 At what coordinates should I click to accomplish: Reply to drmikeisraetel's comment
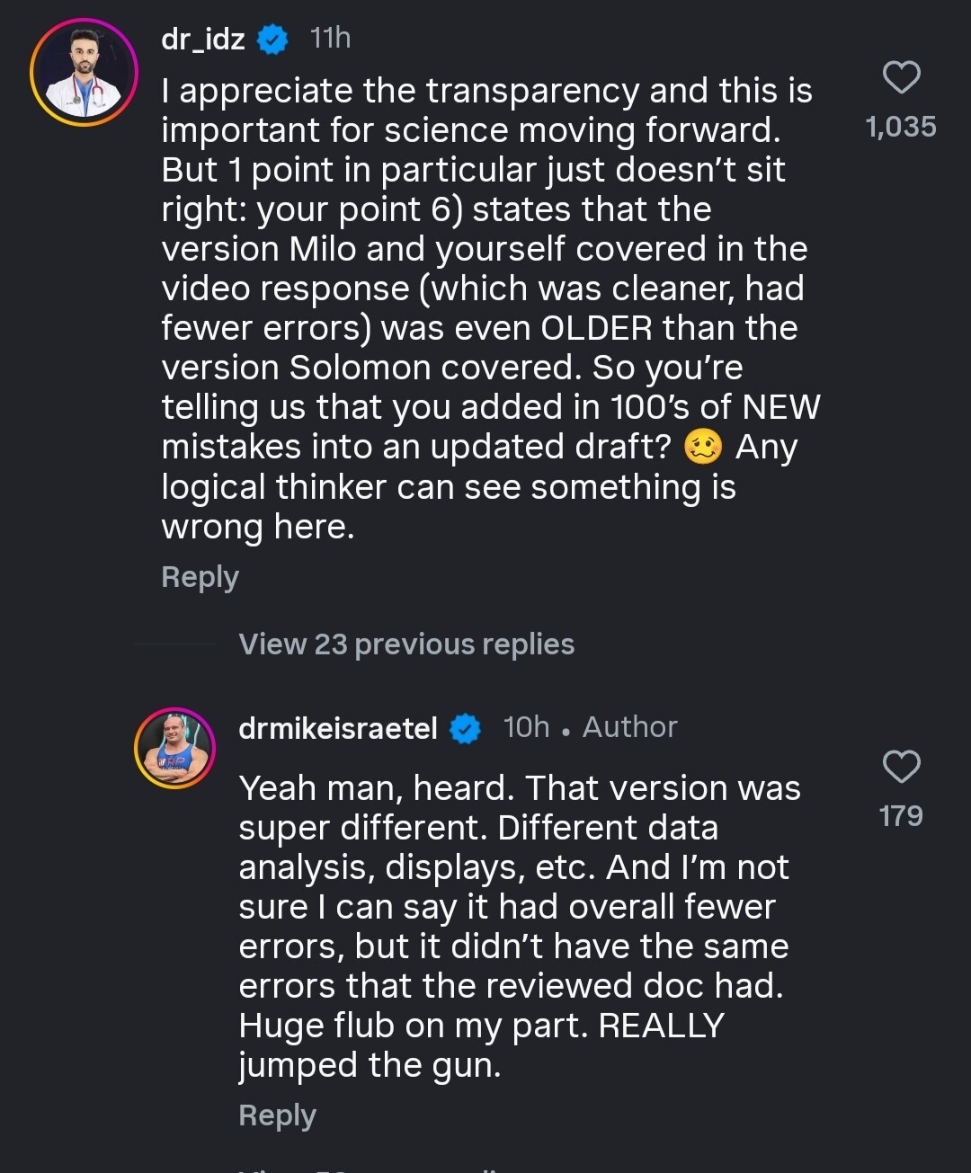[277, 1115]
